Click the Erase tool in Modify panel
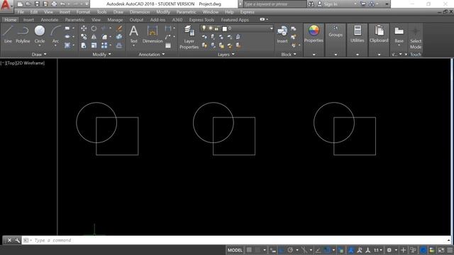The image size is (454, 255). pyautogui.click(x=119, y=28)
